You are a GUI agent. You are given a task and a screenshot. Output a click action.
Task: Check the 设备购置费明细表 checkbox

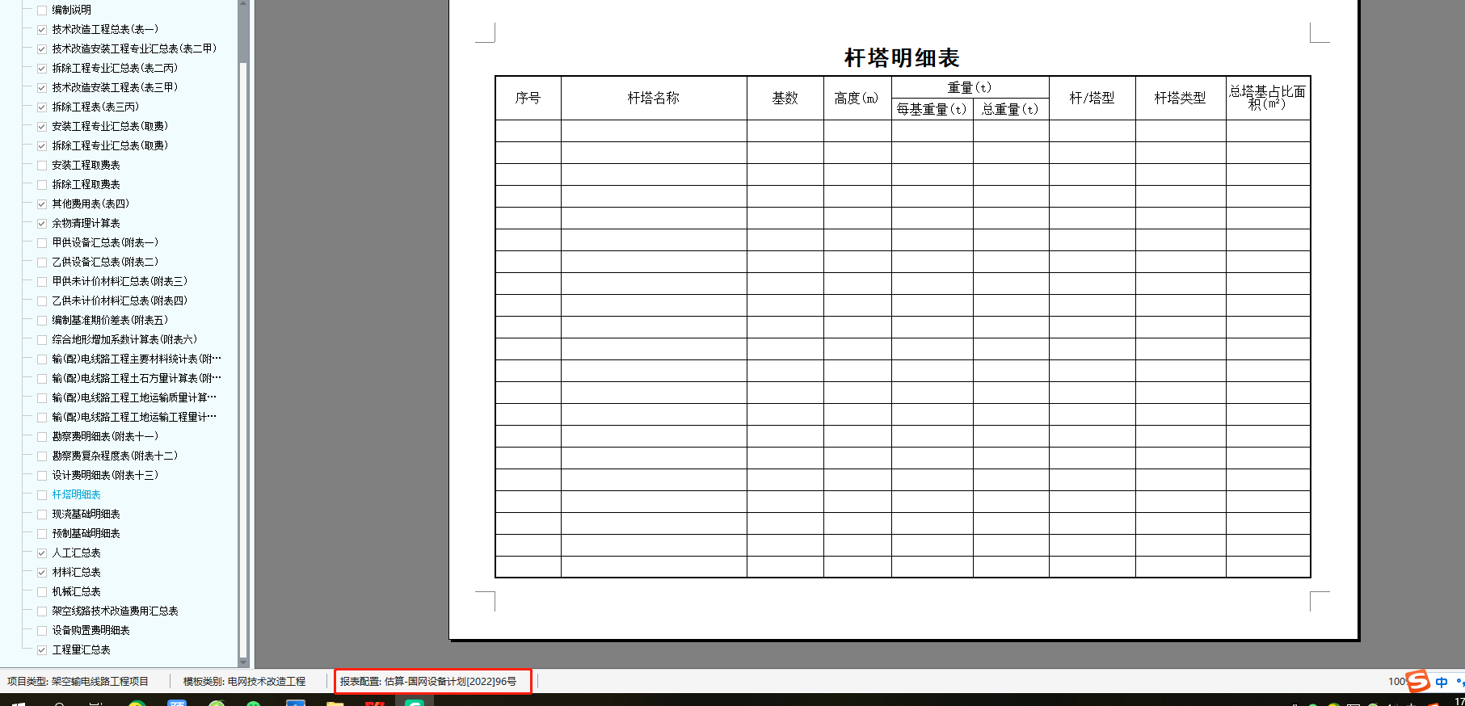pyautogui.click(x=42, y=631)
